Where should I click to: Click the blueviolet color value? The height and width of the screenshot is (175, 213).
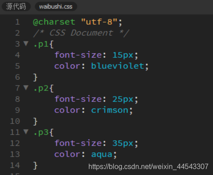click(118, 66)
